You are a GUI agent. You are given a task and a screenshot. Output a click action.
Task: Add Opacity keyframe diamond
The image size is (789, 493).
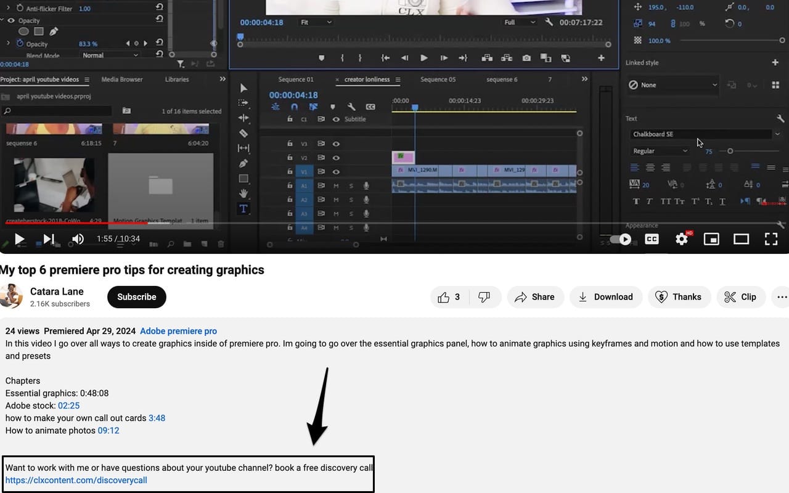[x=137, y=44]
